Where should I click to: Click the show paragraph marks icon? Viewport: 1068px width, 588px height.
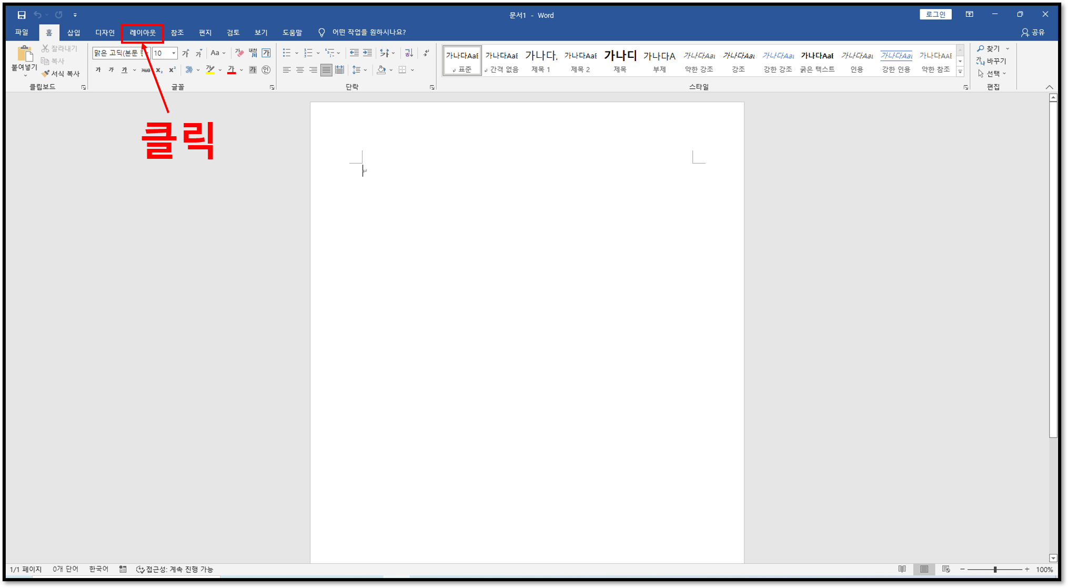tap(426, 53)
